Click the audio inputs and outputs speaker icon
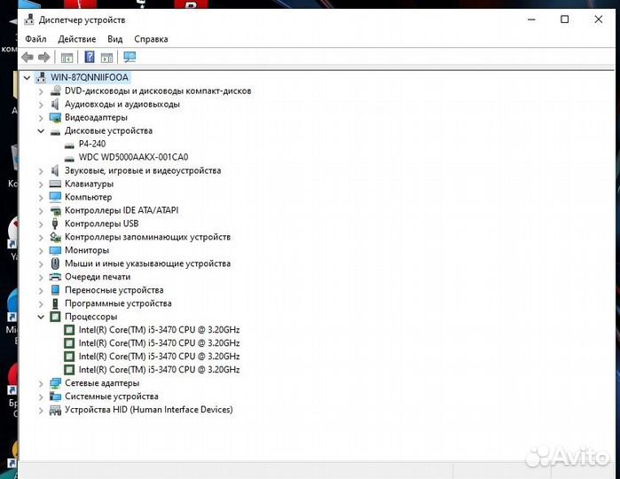 [x=55, y=104]
